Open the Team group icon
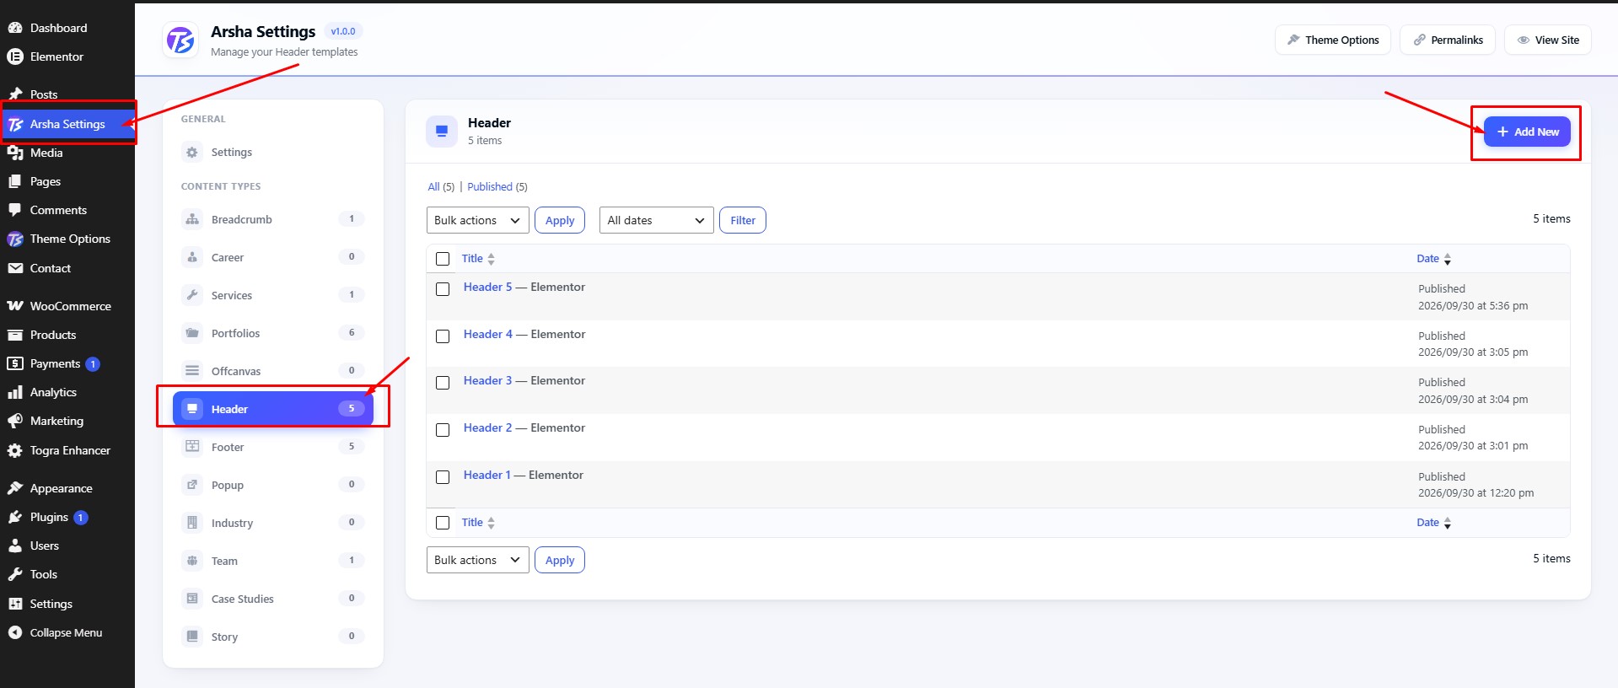The height and width of the screenshot is (688, 1618). [x=192, y=561]
